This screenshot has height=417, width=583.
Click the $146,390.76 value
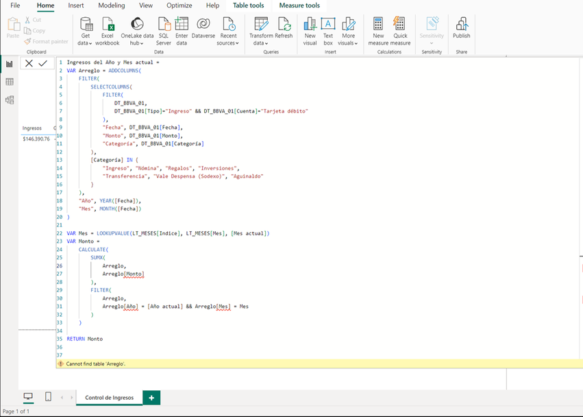tap(36, 139)
